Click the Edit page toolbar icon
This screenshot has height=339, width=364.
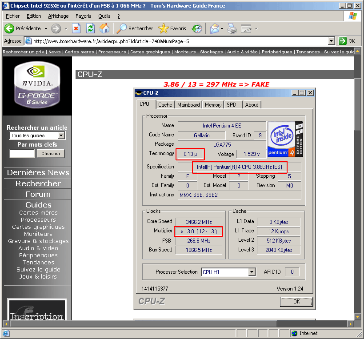246,28
